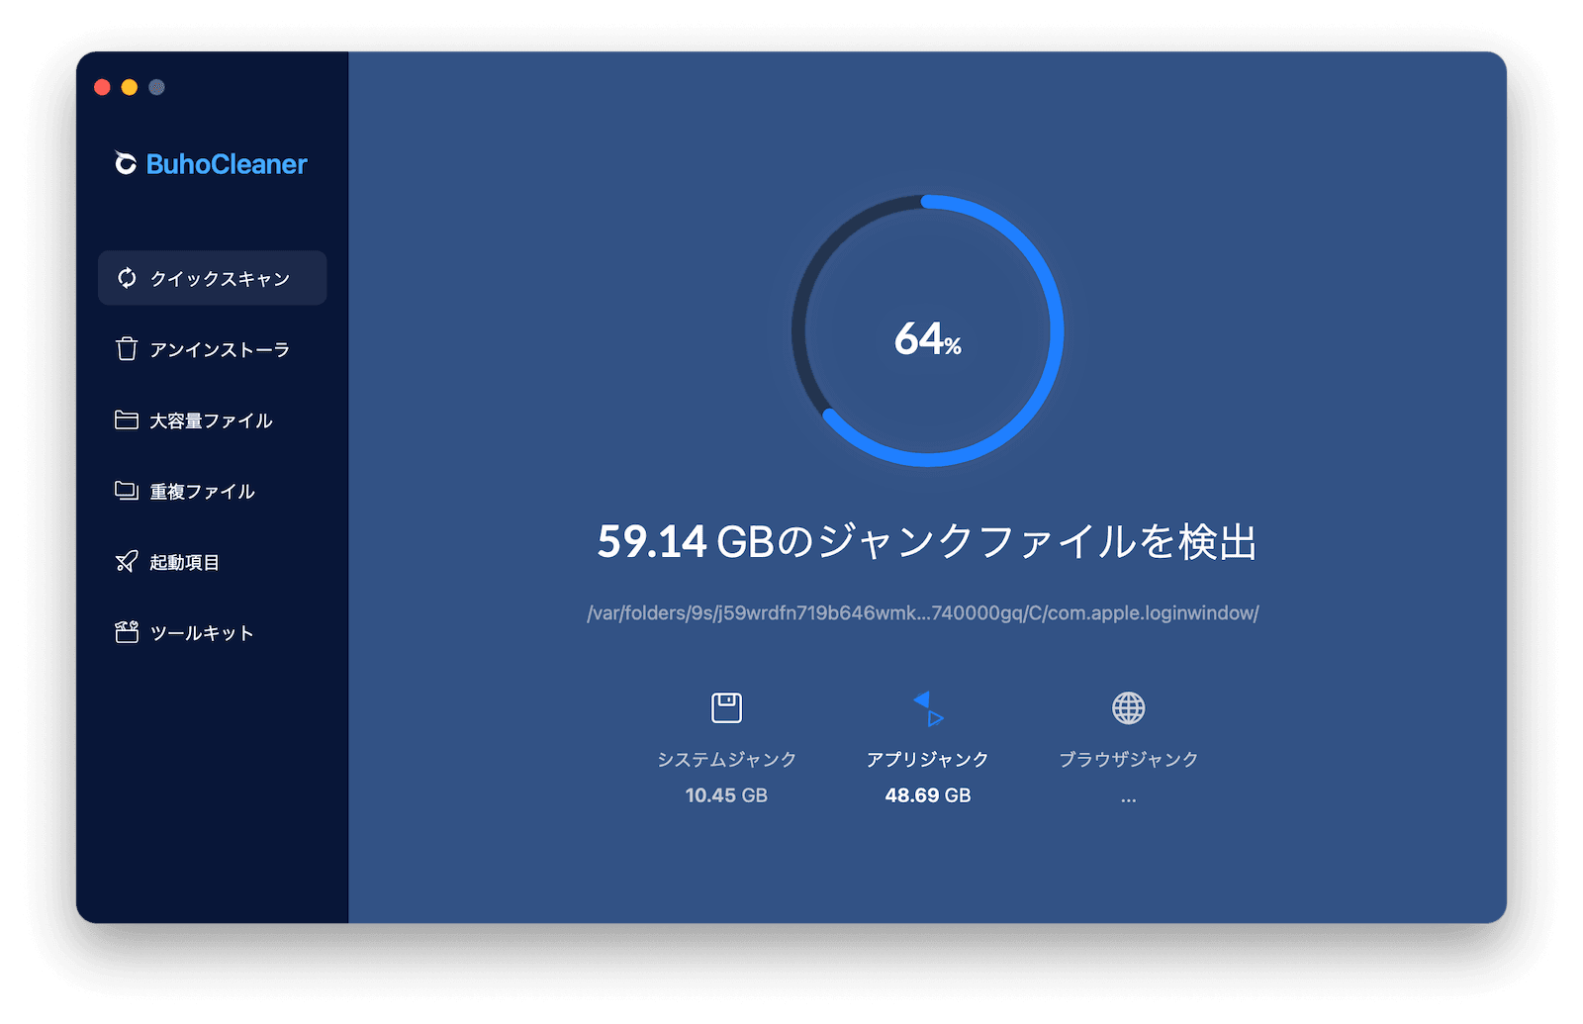Click the 48.69 GB App Junk size label
Viewport: 1583px width, 1024px height.
click(x=927, y=794)
